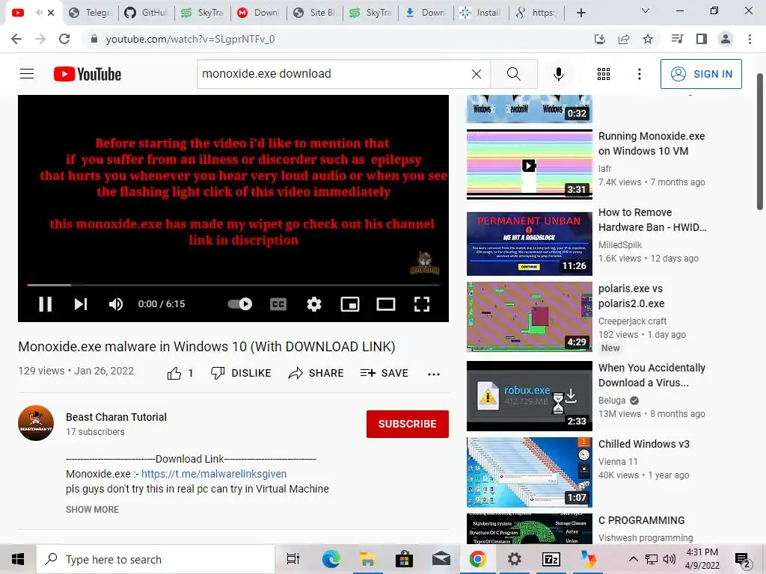
Task: Clear the search text
Action: [477, 74]
